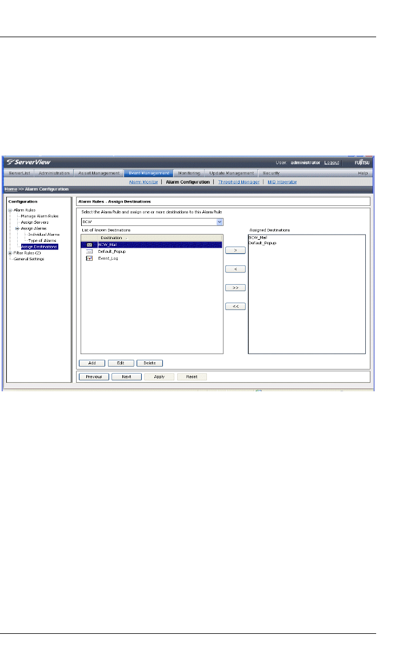
Task: Collapse the Assign Alarms tree node
Action: click(17, 228)
